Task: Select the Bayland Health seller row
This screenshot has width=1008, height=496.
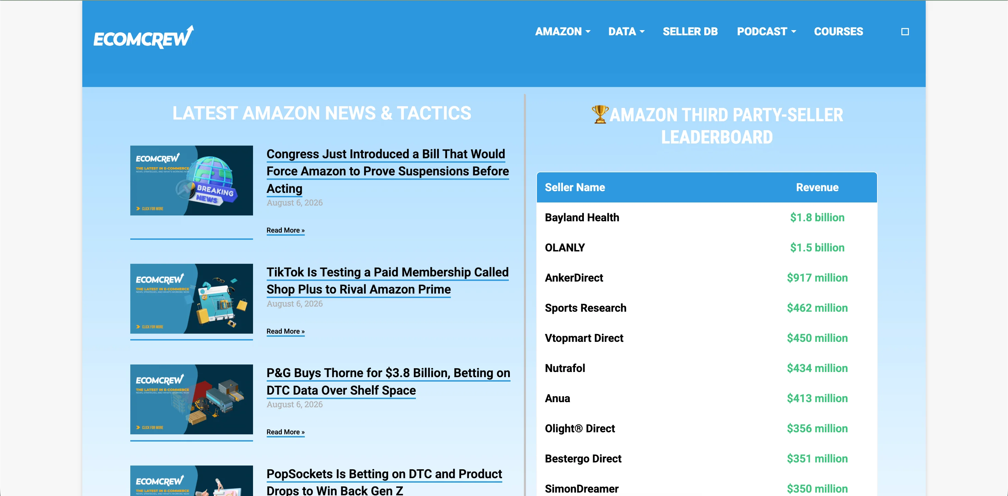Action: pos(707,217)
